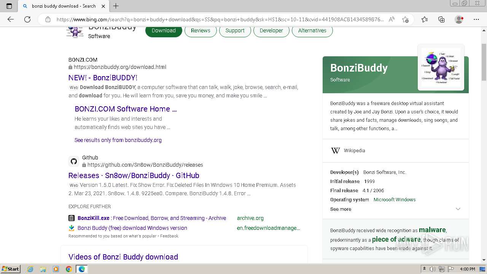Expand See more in BonziBuddy panel
This screenshot has height=274, width=487.
(x=395, y=209)
